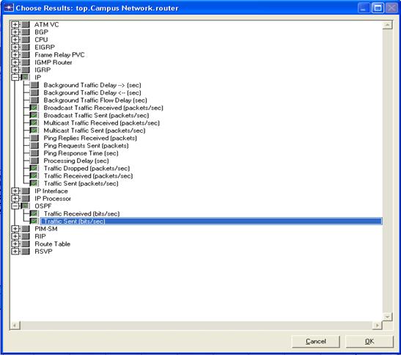This screenshot has width=401, height=355.
Task: Click the horizontal scrollbar right arrow
Action: 378,326
